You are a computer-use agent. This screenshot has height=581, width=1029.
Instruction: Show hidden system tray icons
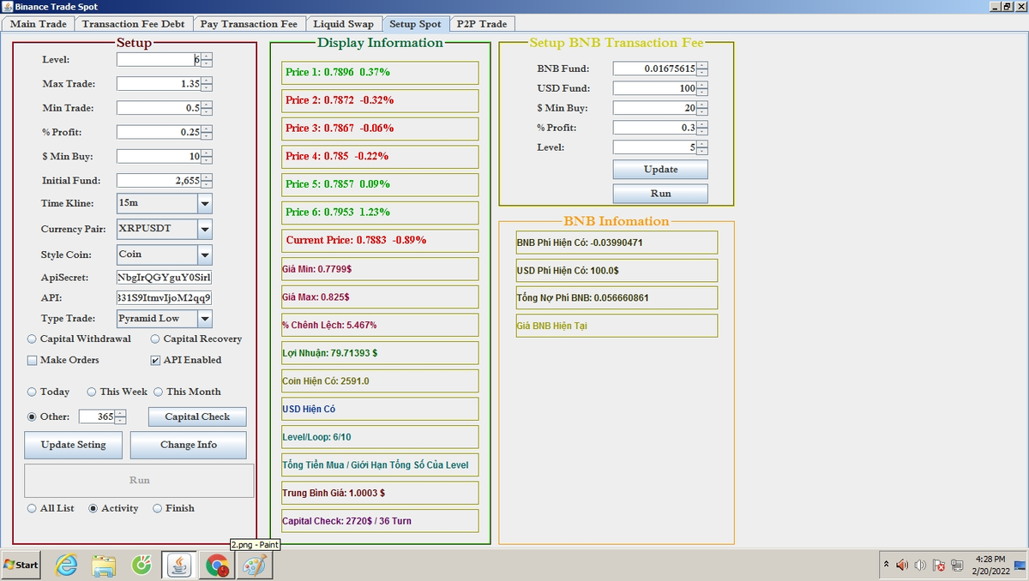886,565
